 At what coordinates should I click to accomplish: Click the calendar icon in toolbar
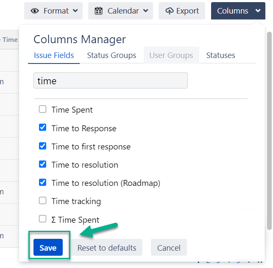(x=98, y=11)
